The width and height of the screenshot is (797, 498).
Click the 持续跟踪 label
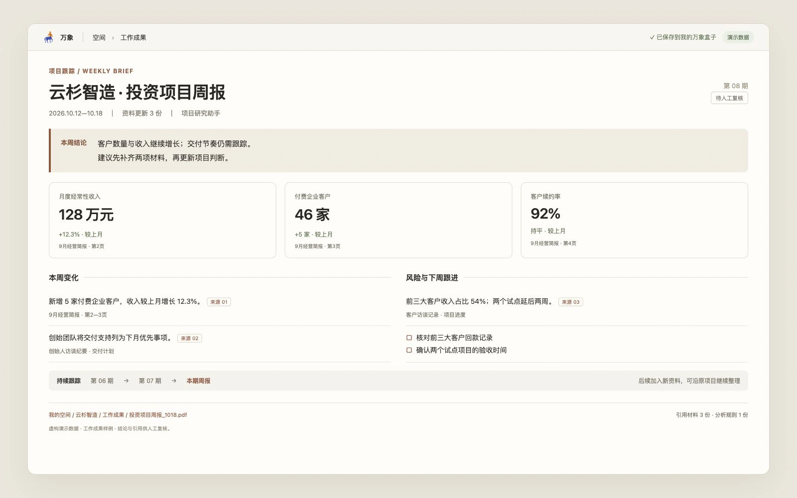coord(69,381)
